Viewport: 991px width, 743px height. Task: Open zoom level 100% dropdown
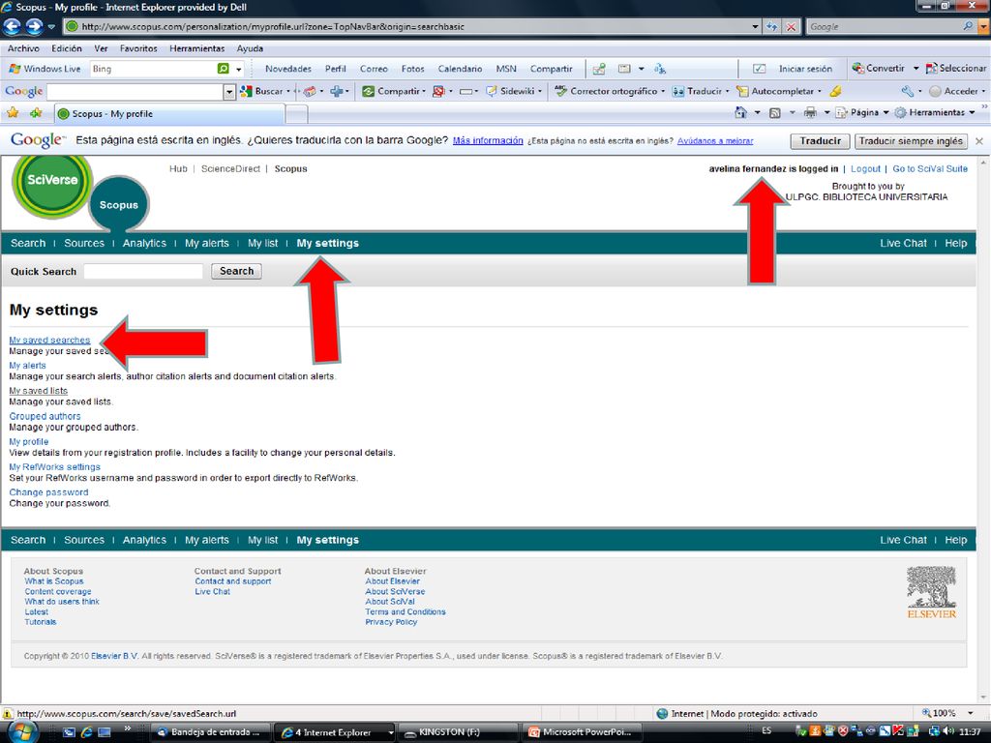point(971,713)
